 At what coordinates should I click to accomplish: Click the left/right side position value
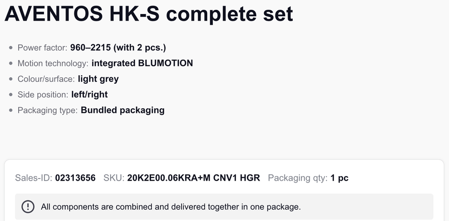click(x=89, y=95)
